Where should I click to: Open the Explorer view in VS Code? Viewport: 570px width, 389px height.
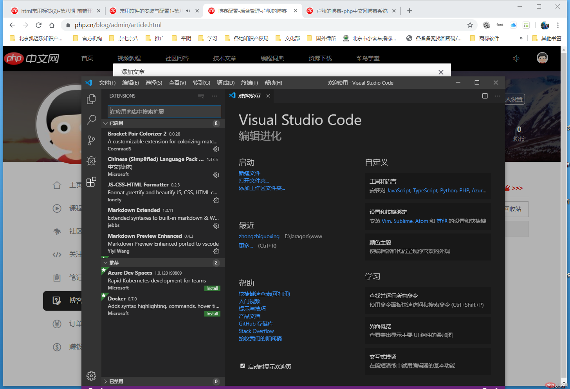pos(91,99)
